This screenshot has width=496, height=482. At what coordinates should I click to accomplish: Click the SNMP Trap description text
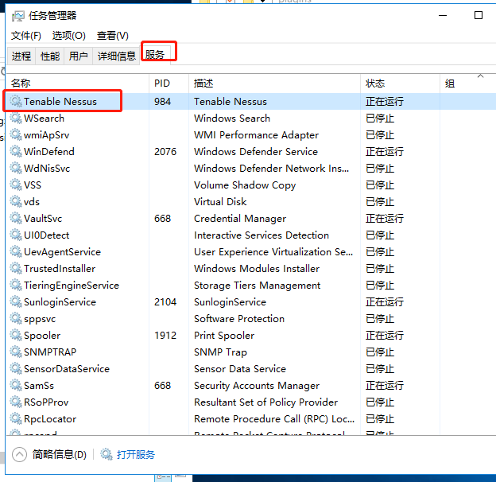point(220,352)
